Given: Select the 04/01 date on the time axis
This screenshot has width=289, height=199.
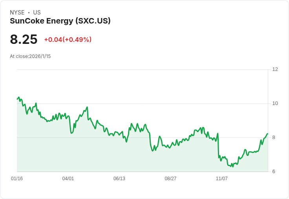Looking at the screenshot, I should click(x=68, y=179).
